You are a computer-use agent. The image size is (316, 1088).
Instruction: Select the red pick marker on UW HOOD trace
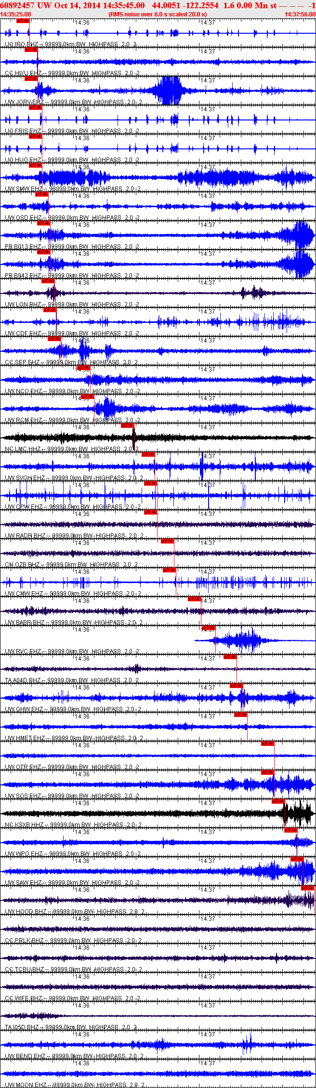coord(308,888)
